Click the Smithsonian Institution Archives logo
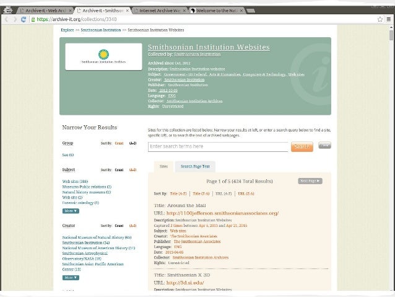This screenshot has height=297, width=395. (x=103, y=56)
